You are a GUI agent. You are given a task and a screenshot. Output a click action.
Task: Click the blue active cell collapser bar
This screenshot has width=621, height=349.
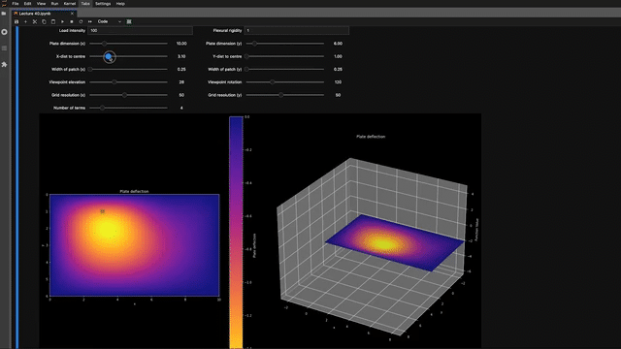point(17,187)
